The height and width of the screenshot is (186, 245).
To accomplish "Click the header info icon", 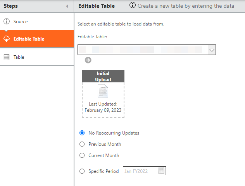I will 132,5.
